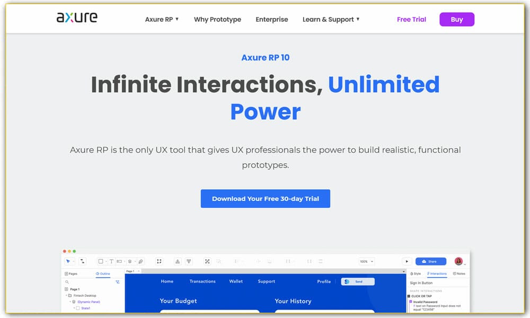Switch to the Interactions tab
Viewport: 530px width, 318px height.
tap(437, 273)
